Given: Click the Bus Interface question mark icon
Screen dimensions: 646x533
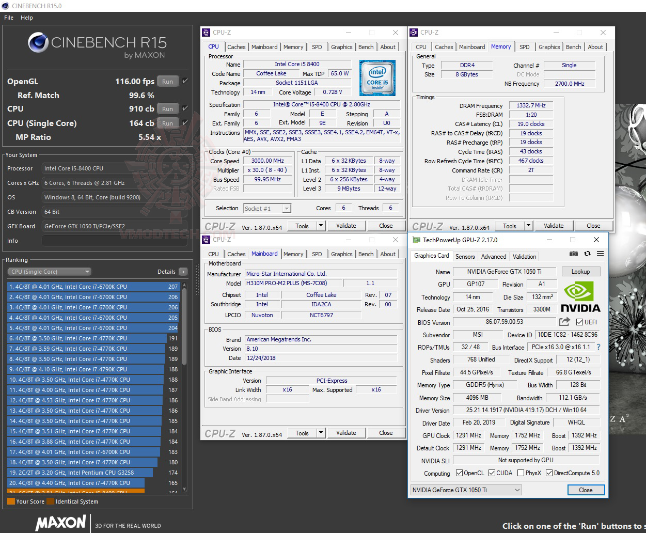Looking at the screenshot, I should tap(598, 348).
